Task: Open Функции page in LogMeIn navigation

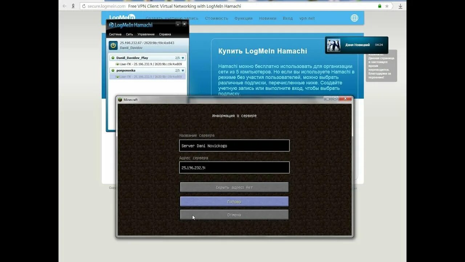Action: [243, 18]
